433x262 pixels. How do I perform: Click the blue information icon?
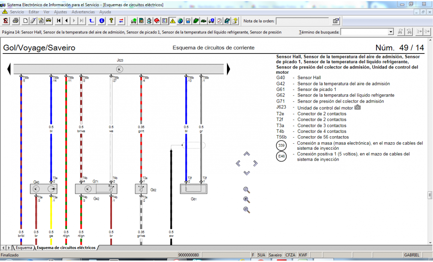tap(102, 21)
